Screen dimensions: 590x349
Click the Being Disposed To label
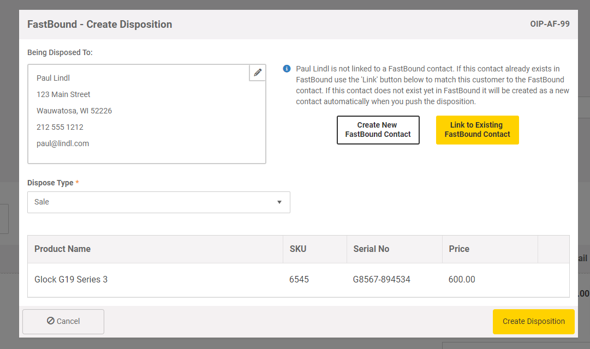[x=60, y=53]
